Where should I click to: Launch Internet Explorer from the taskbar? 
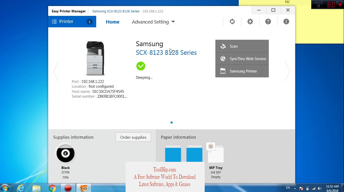[21, 188]
